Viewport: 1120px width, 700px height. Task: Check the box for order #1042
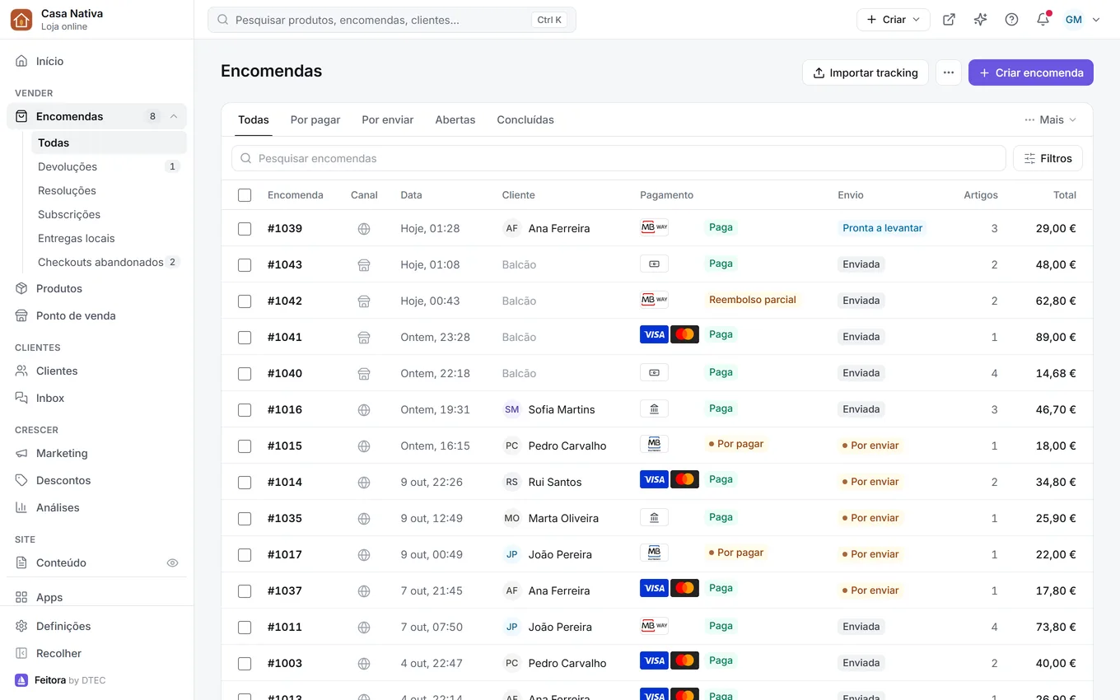pyautogui.click(x=245, y=301)
